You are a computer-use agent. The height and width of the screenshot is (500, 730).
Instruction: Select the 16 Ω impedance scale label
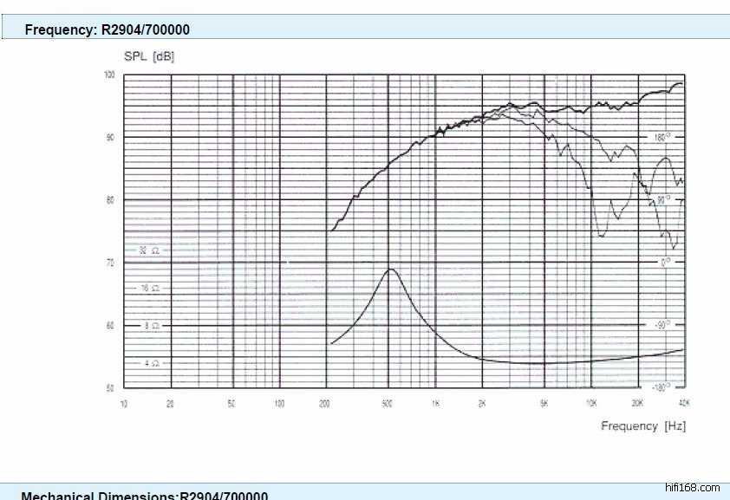(x=148, y=288)
